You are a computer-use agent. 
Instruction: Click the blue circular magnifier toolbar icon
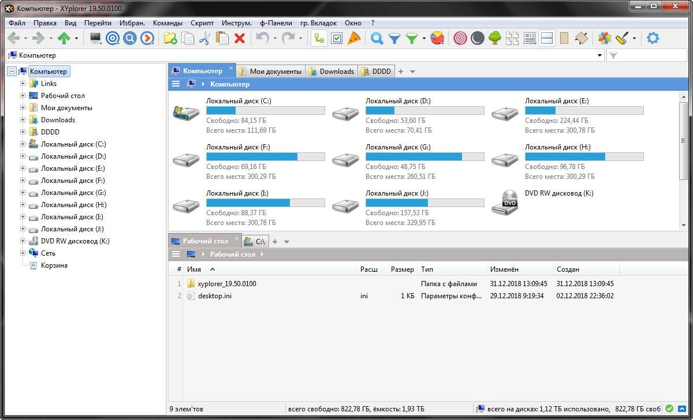coord(130,39)
